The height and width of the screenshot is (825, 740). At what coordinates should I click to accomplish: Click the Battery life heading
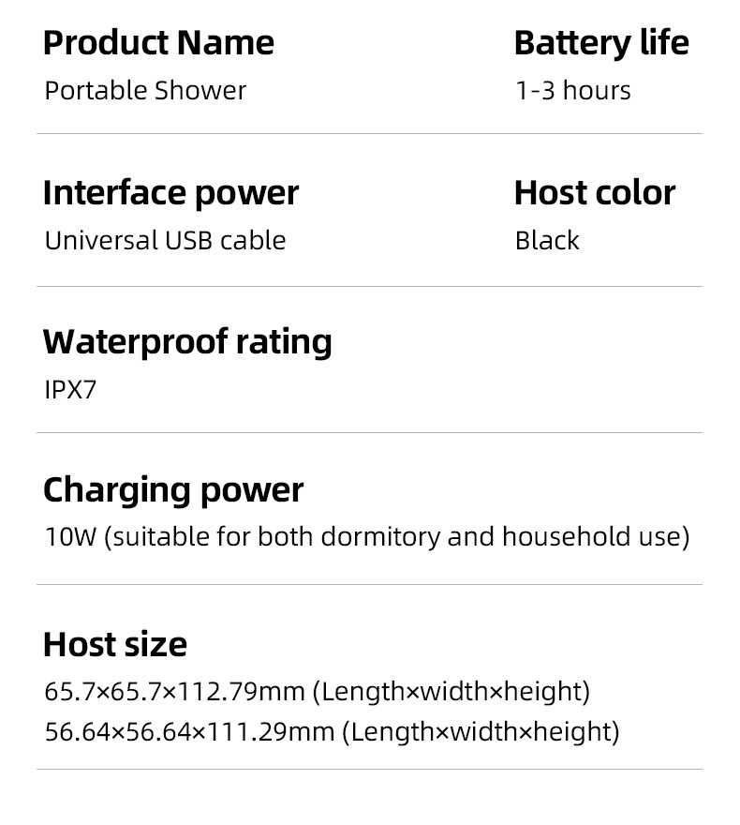pos(600,43)
